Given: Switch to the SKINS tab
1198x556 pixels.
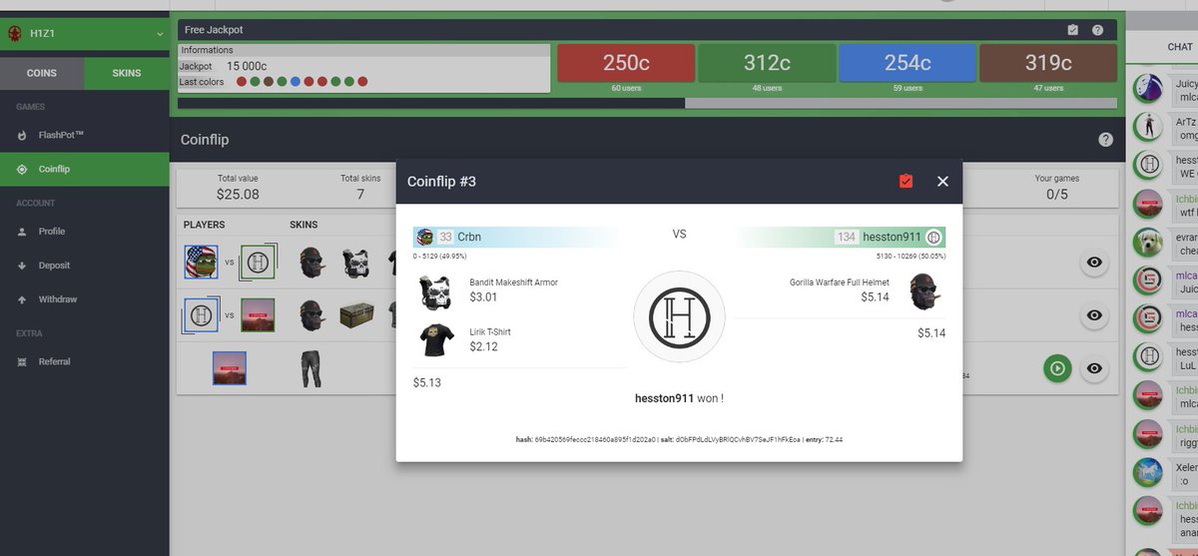Looking at the screenshot, I should (x=127, y=73).
